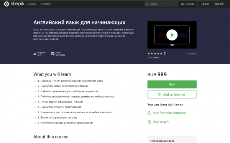Click the Beginner Level bars icon
230x143 pixels.
coord(34,54)
